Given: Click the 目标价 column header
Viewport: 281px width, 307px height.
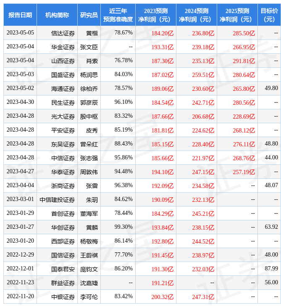Looking at the screenshot, I should coord(269,15).
